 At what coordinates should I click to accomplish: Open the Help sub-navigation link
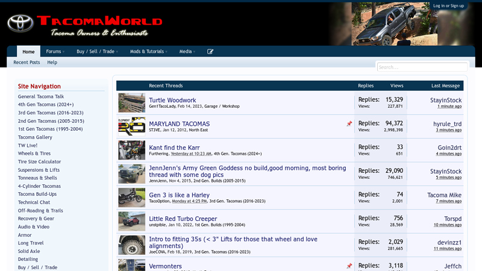[x=52, y=63]
